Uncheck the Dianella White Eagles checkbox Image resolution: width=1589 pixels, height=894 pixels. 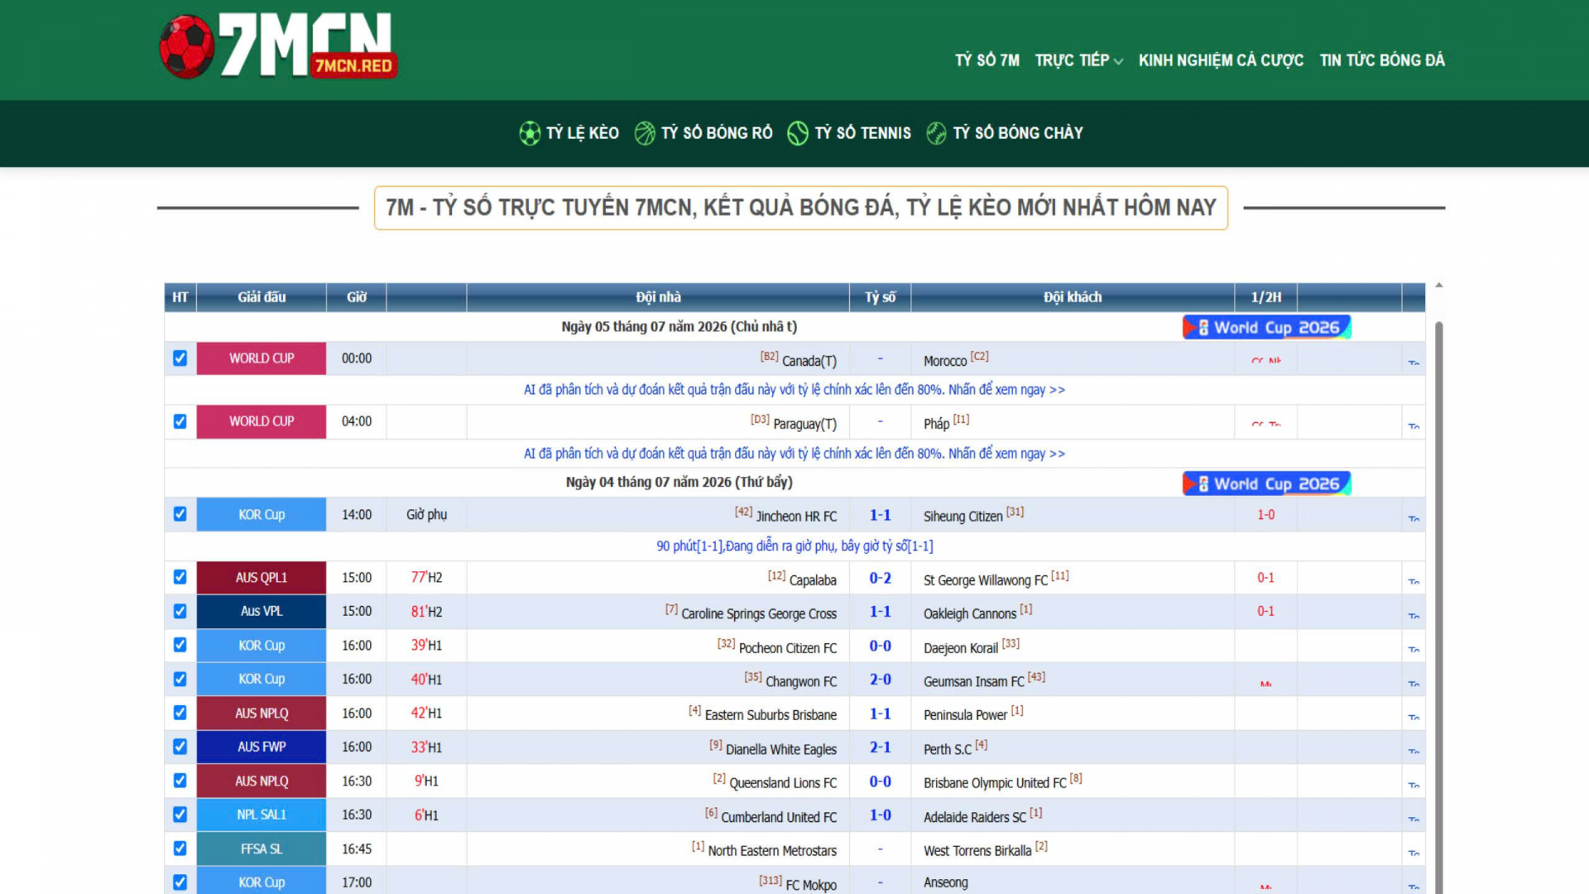coord(180,747)
